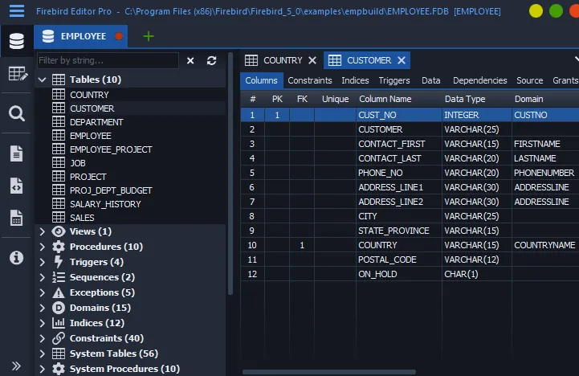
Task: Expand the Domains (15) node
Action: [x=42, y=308]
